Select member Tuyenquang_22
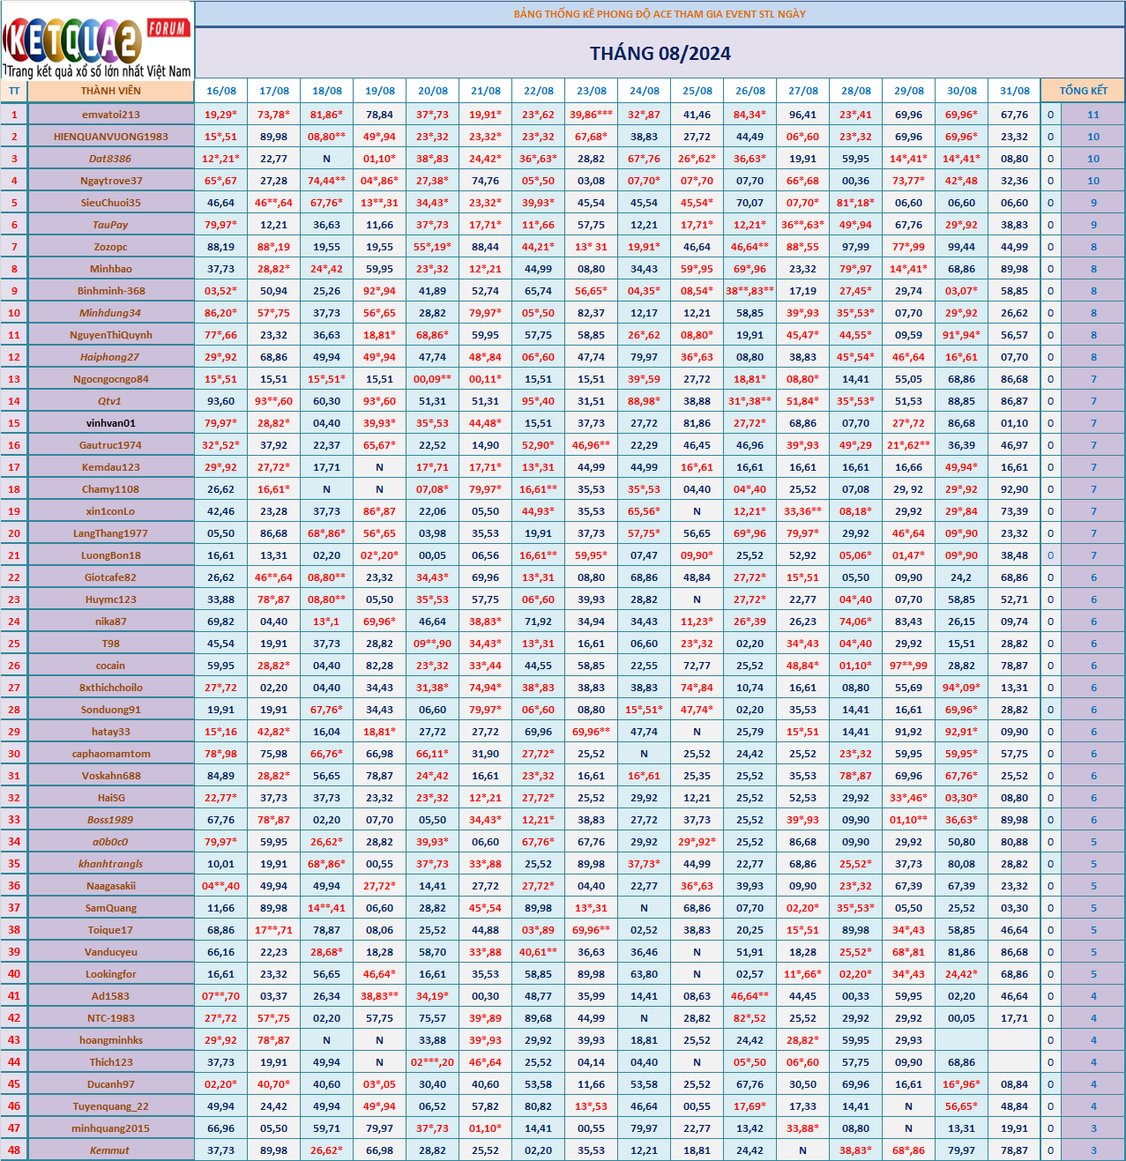This screenshot has height=1161, width=1126. pos(111,1106)
